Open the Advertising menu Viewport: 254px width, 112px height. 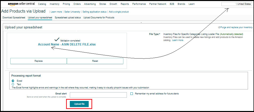click(x=90, y=4)
